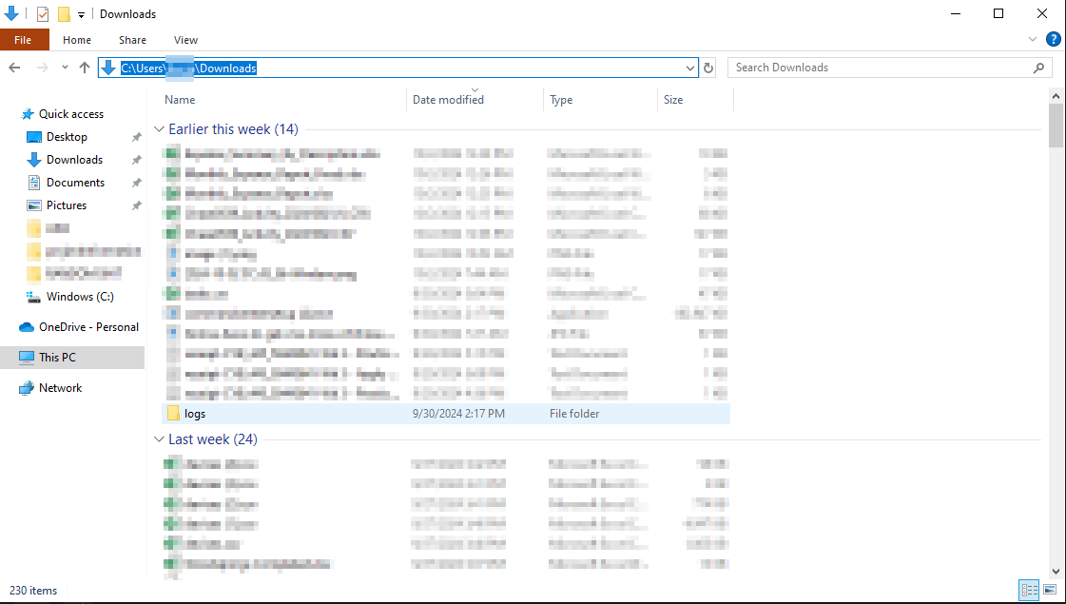Click the Refresh button beside address bar
The image size is (1066, 604).
tap(708, 68)
